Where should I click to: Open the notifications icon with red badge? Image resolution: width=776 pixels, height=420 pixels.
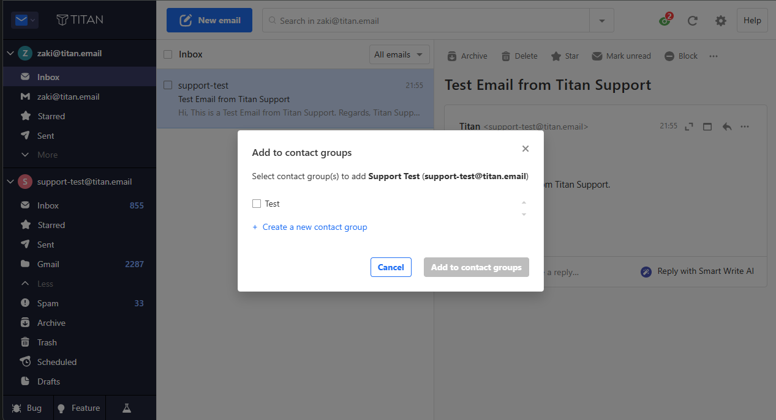[x=665, y=20]
